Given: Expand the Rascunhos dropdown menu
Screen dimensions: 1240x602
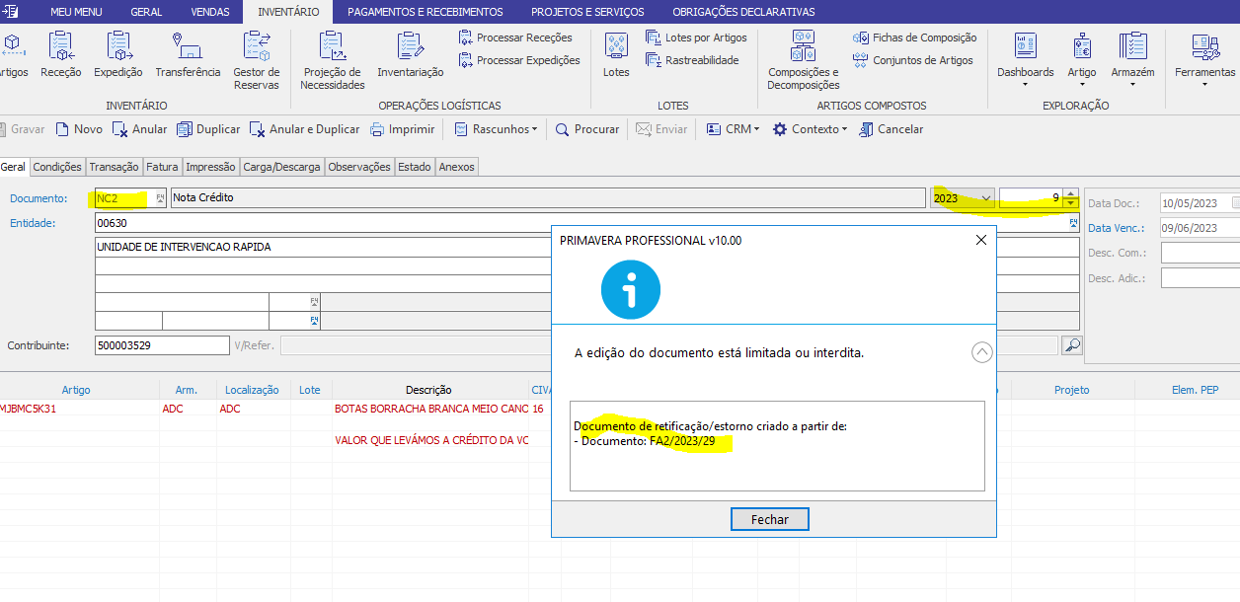Looking at the screenshot, I should click(x=497, y=129).
